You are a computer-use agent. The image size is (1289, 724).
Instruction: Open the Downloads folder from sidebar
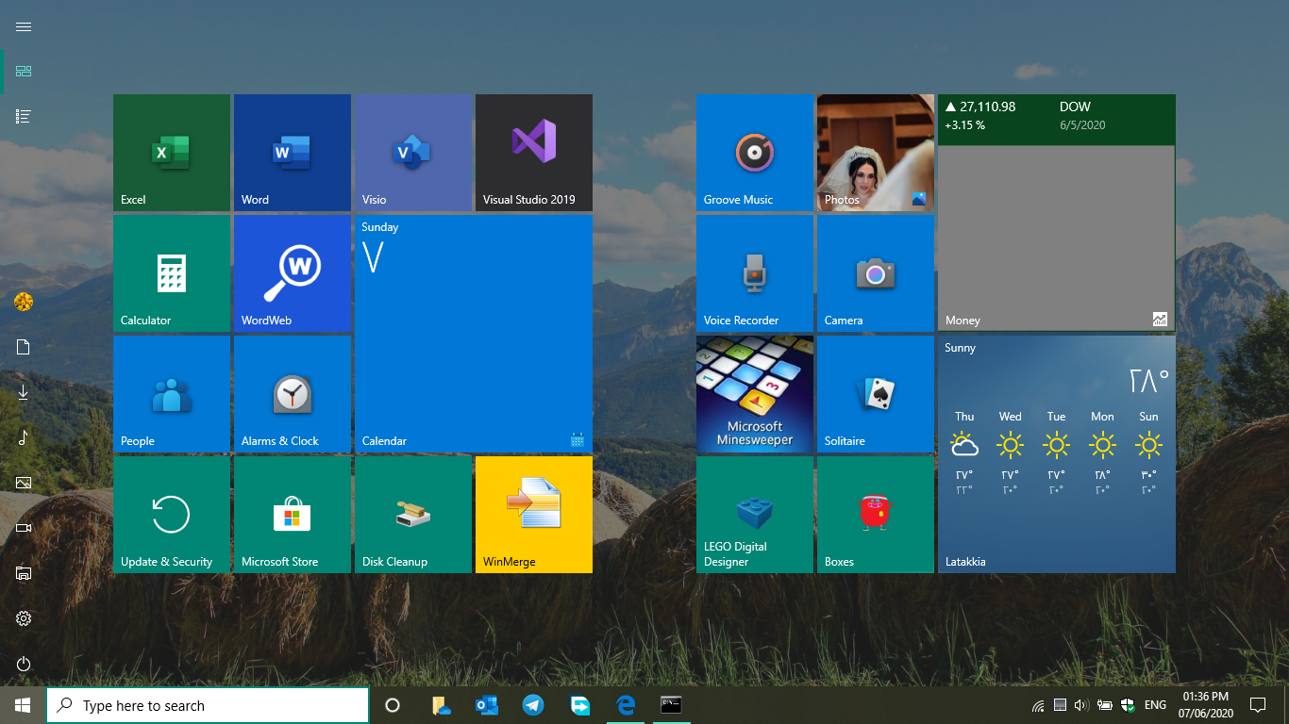pyautogui.click(x=24, y=392)
